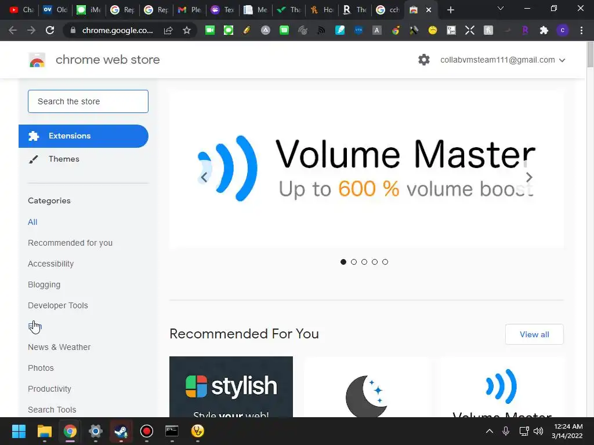Show the next carousel banner

pyautogui.click(x=529, y=177)
